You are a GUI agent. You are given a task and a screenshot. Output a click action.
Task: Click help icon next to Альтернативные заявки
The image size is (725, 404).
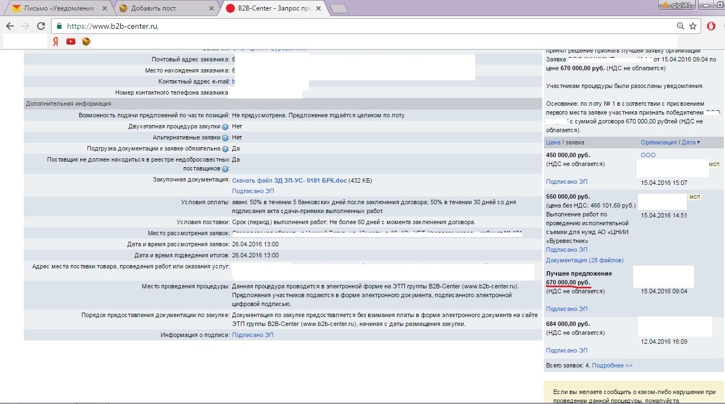point(225,138)
